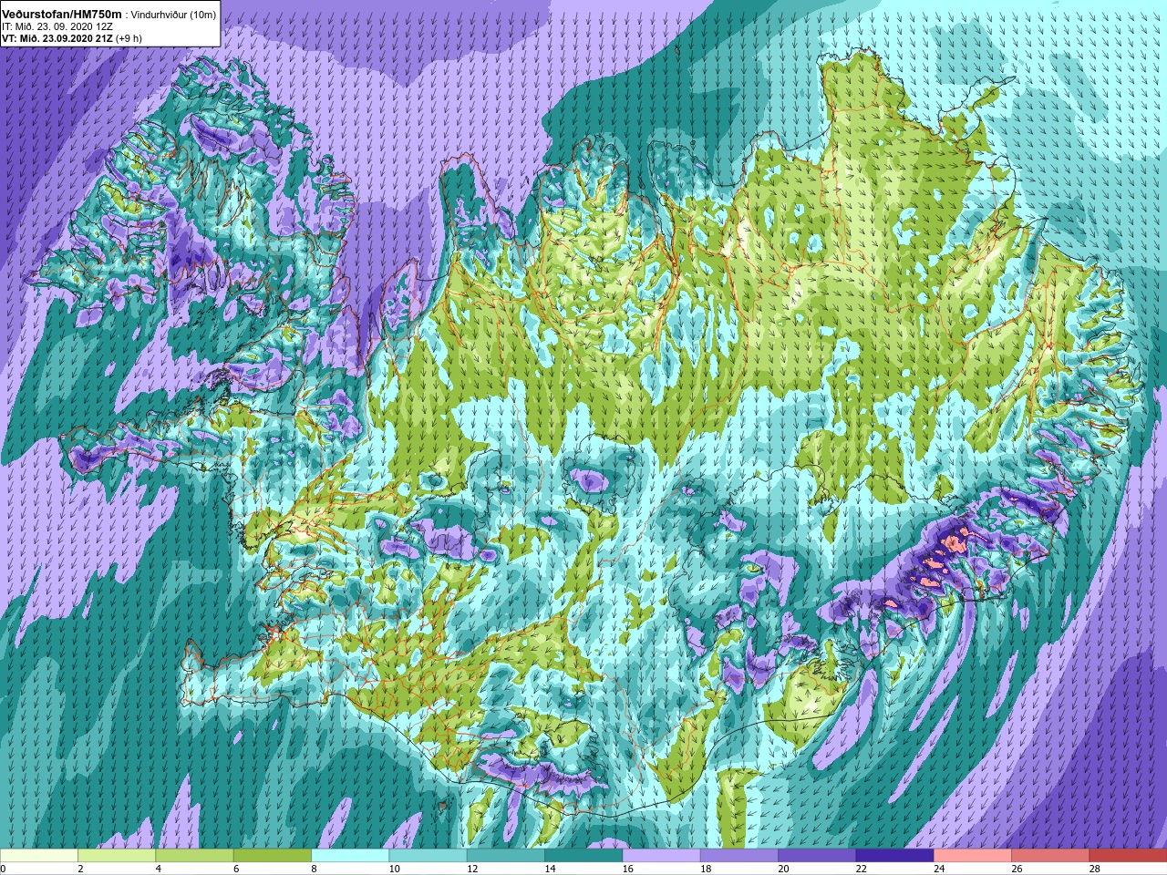Click the legend tick label '6'
The height and width of the screenshot is (875, 1167).
tap(236, 869)
